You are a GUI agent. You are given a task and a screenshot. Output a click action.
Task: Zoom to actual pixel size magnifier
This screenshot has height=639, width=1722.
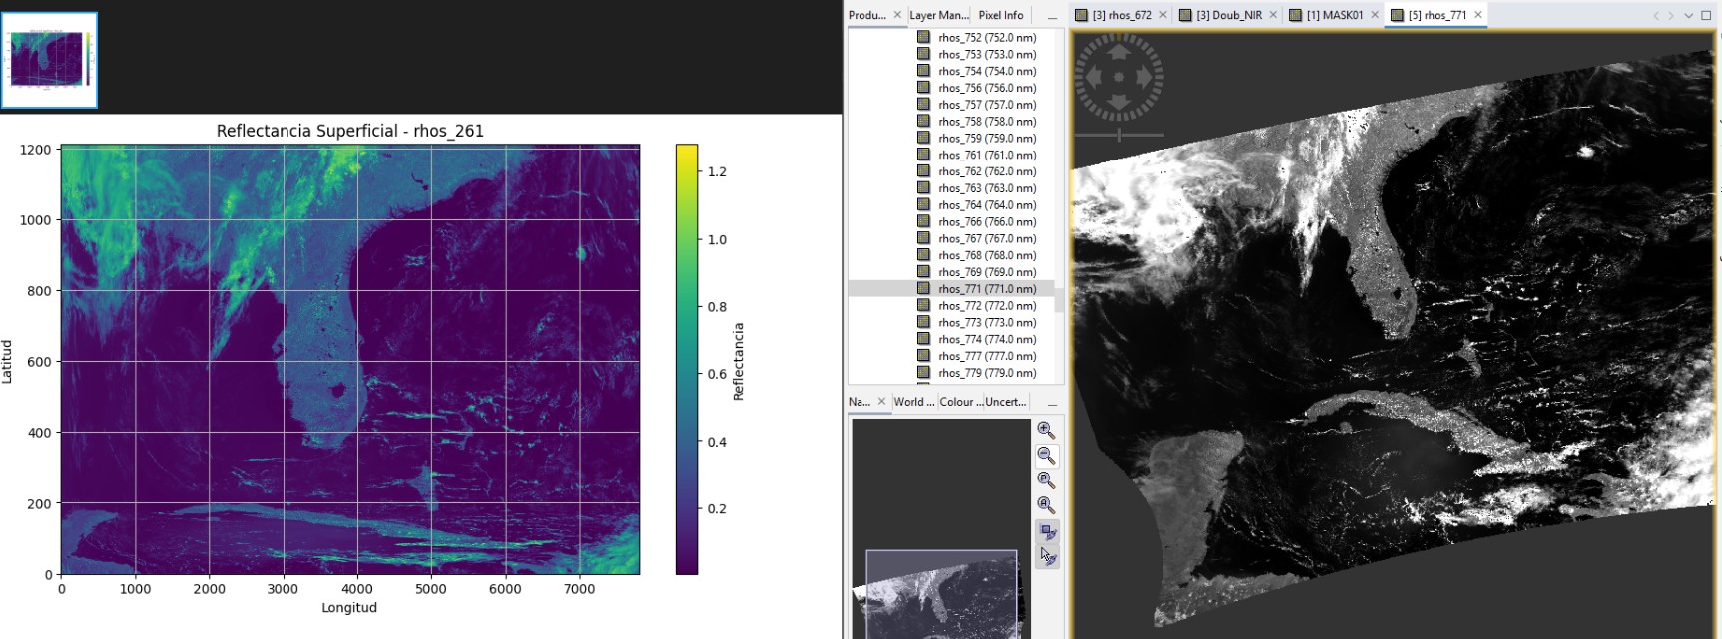click(1046, 480)
